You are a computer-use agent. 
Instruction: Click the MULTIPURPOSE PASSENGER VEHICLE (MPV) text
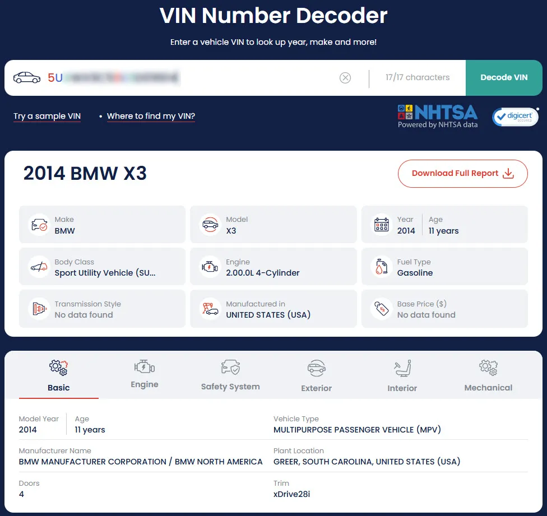[357, 430]
